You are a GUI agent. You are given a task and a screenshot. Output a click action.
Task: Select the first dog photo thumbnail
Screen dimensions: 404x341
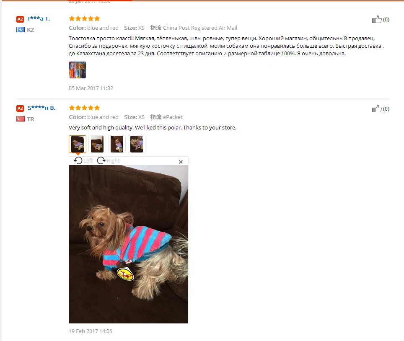point(78,144)
